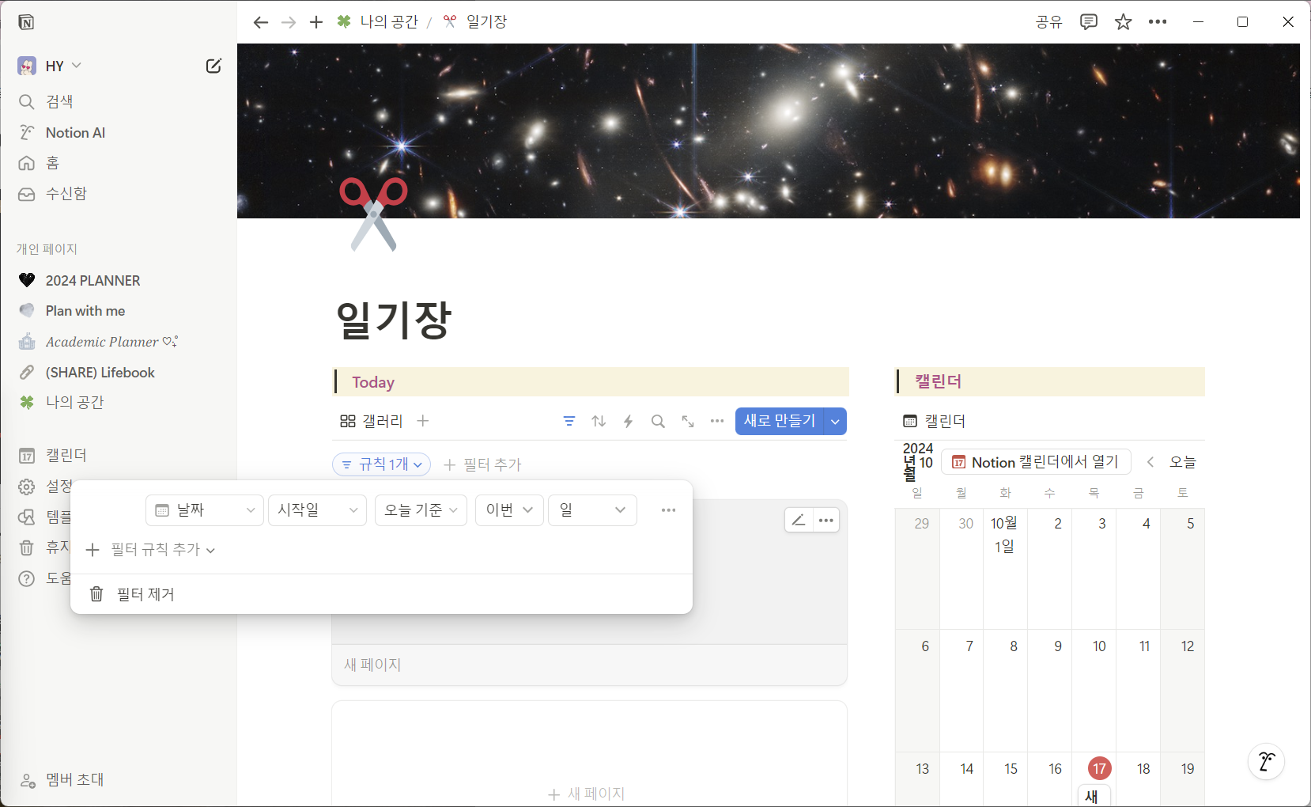The image size is (1311, 807).
Task: Open the Notion AI floating button
Action: coord(1266,761)
